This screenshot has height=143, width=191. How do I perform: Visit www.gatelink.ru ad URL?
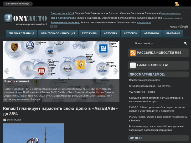144,23
